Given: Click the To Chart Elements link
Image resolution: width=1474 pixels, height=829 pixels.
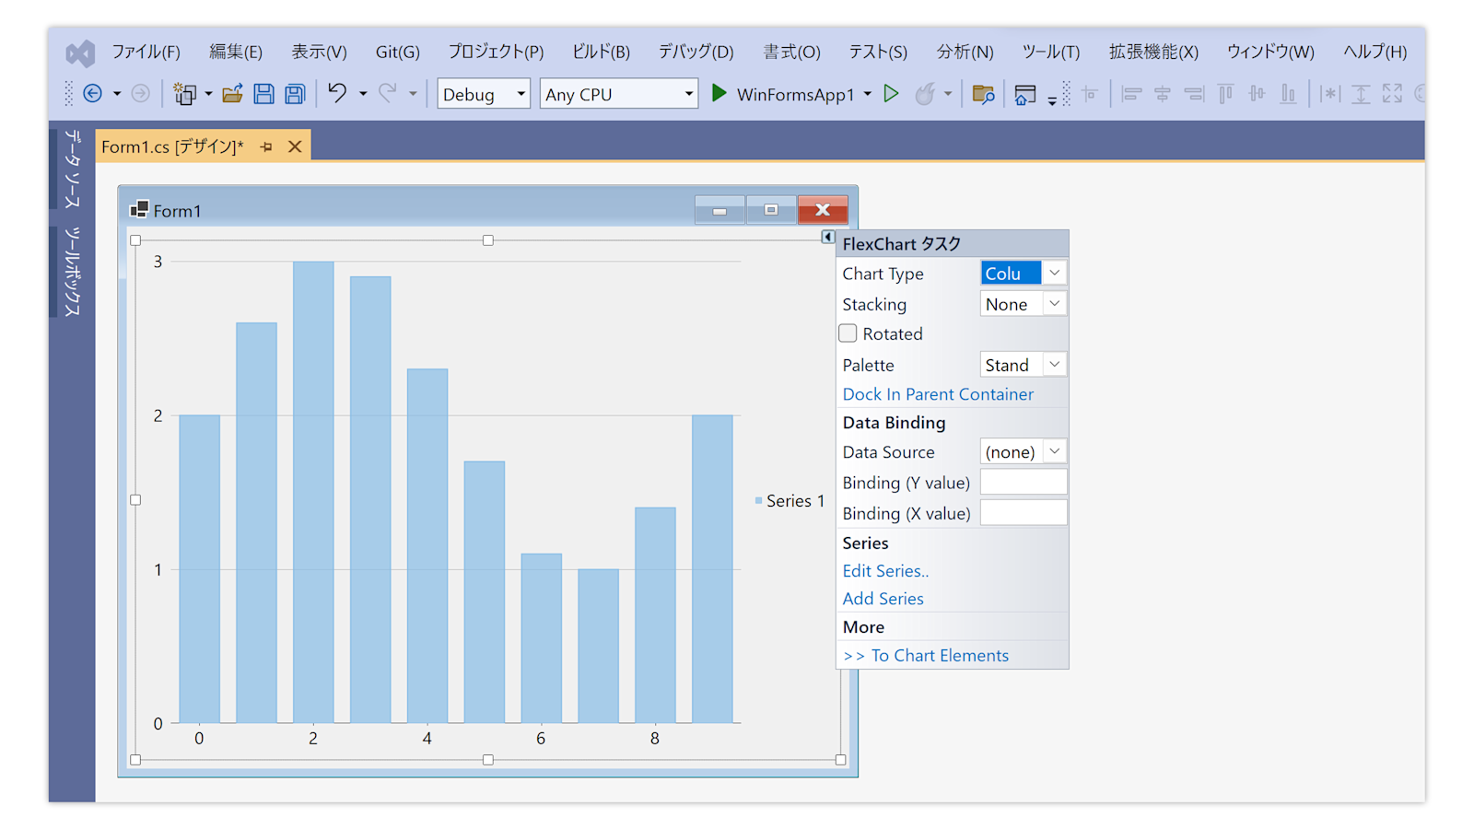Looking at the screenshot, I should [926, 656].
